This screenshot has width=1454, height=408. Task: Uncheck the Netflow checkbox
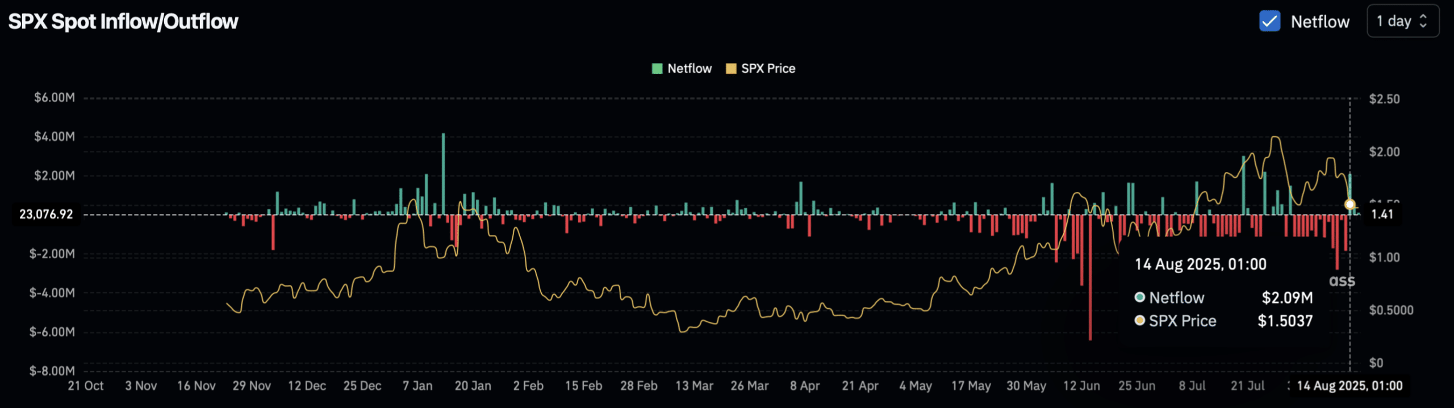click(x=1269, y=22)
